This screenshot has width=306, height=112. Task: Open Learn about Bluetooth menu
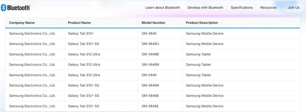click(x=163, y=8)
